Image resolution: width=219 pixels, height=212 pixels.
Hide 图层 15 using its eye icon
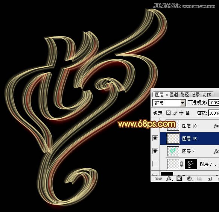click(155, 138)
